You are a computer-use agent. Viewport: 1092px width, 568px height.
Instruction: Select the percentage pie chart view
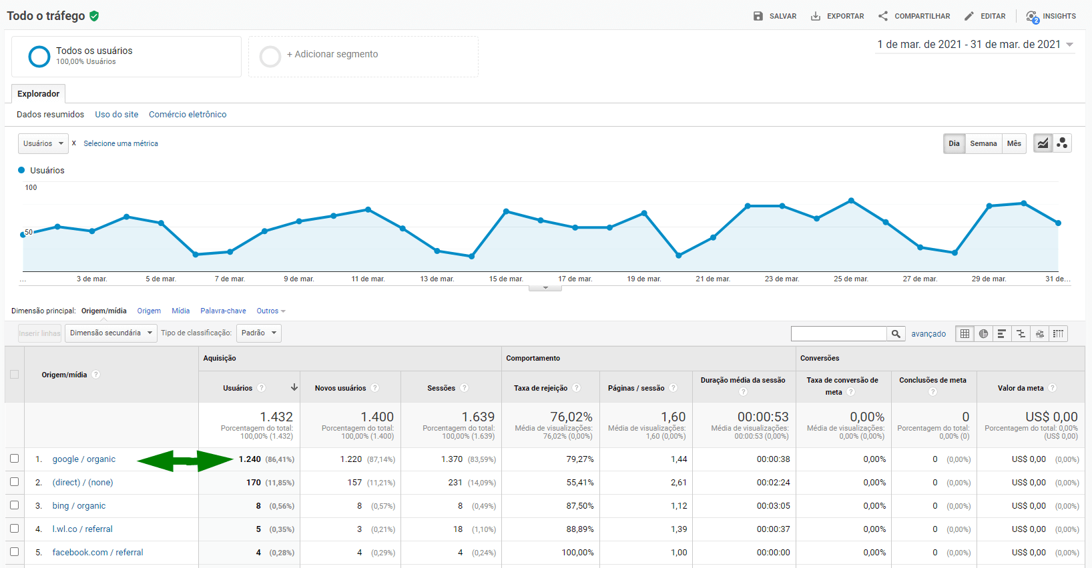pos(983,334)
